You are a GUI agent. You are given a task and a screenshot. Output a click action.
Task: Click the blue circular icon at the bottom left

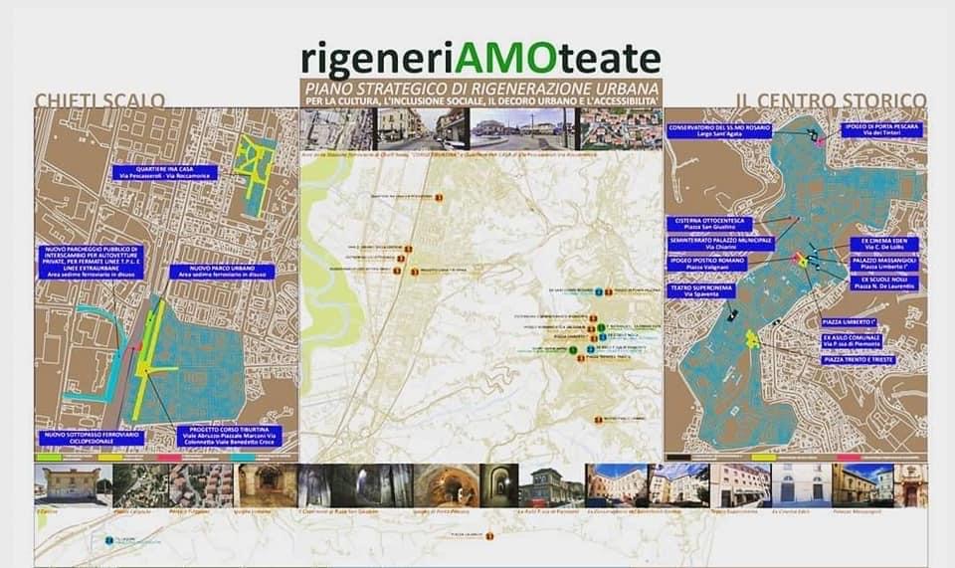109,540
